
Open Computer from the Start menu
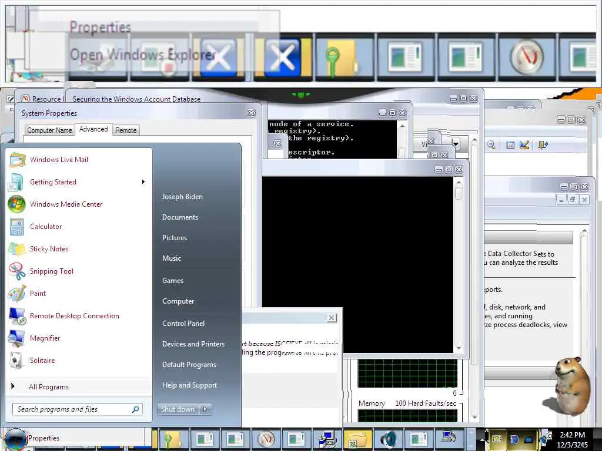pyautogui.click(x=178, y=301)
